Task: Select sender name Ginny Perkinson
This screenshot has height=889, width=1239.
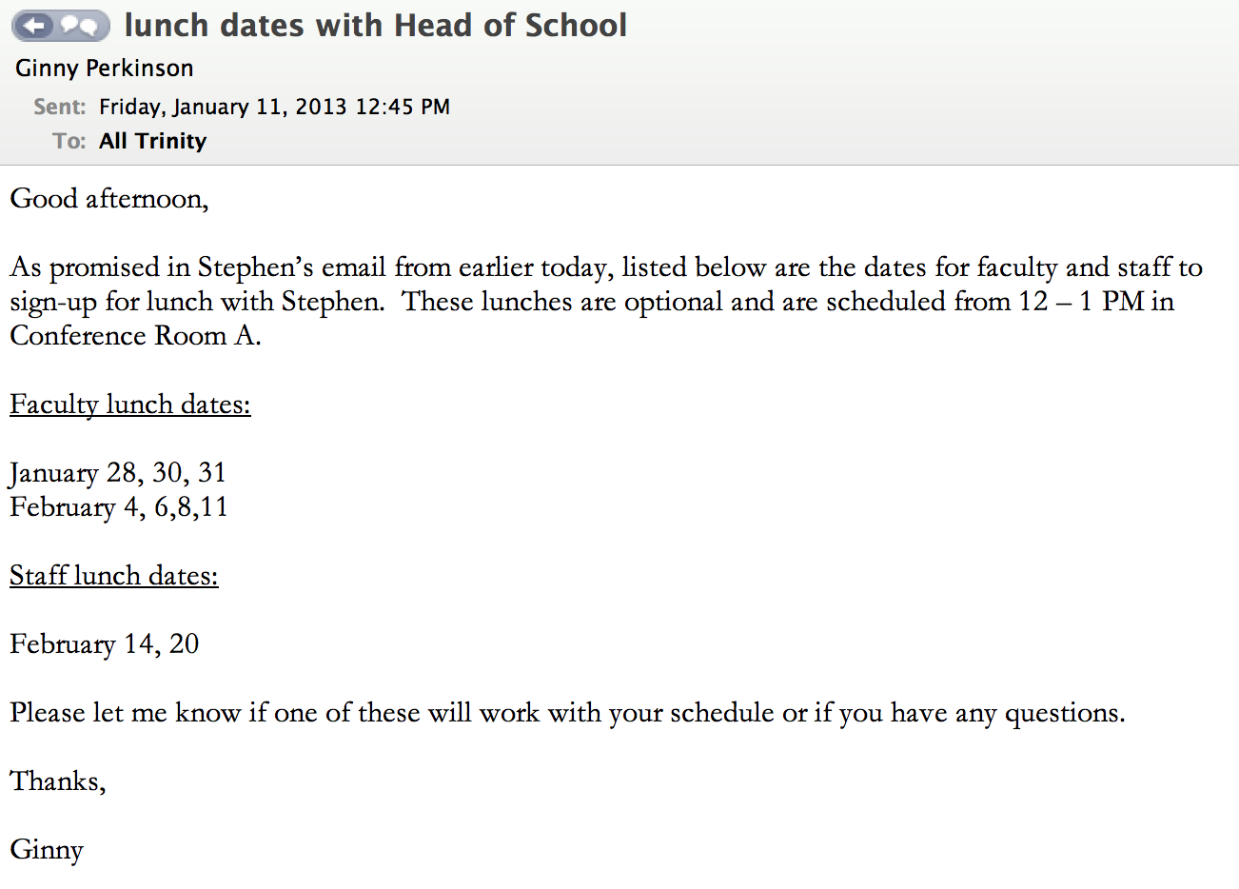Action: 105,69
